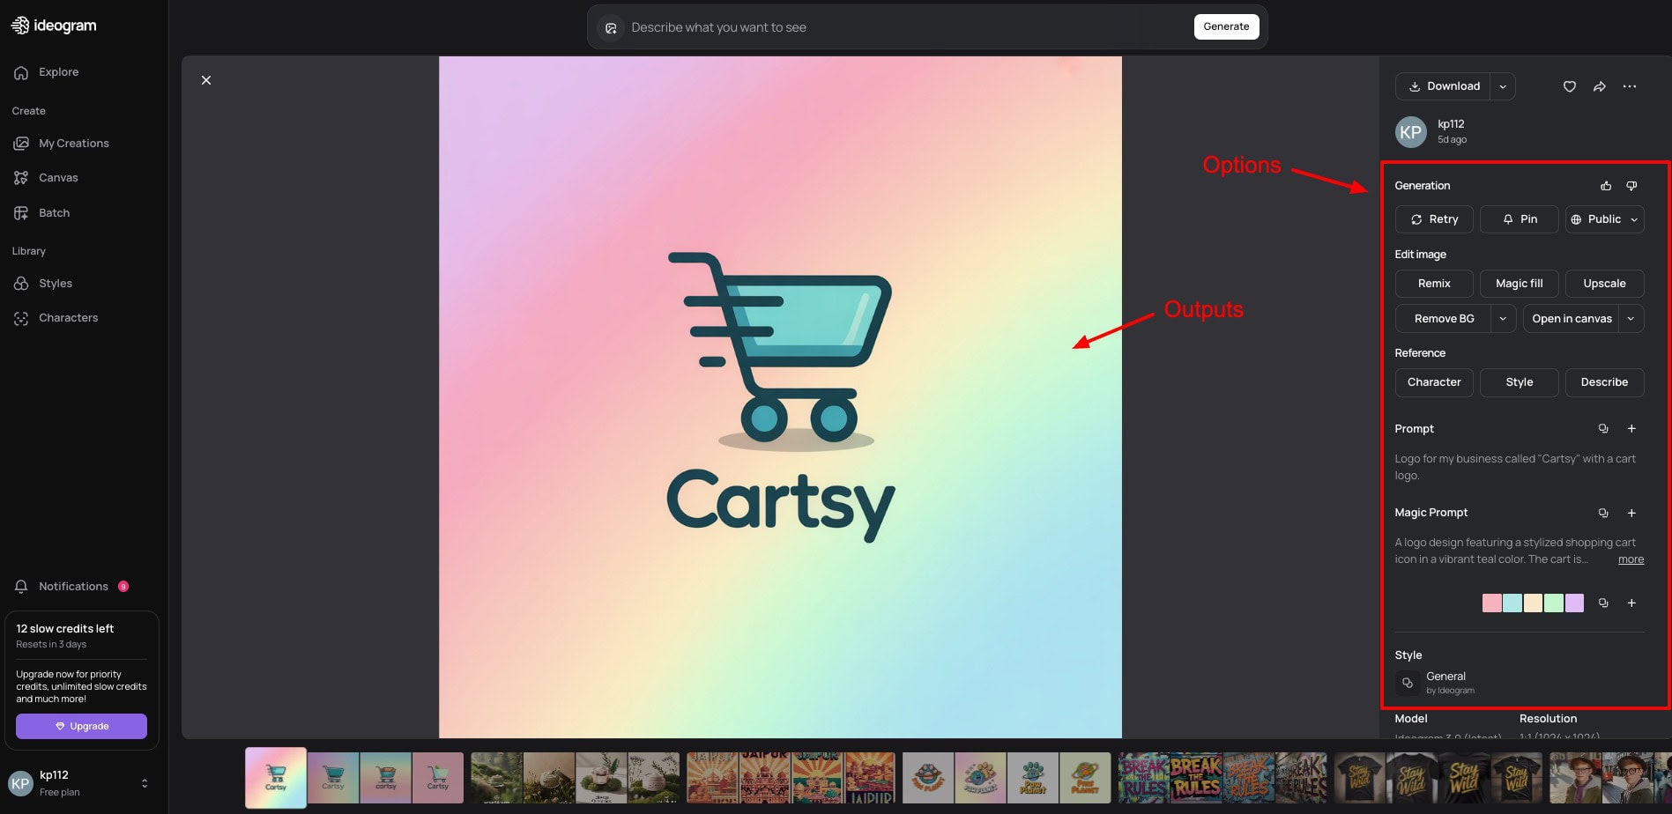Open the three-dot more options menu
Screen dimensions: 1672x814
(x=1629, y=86)
